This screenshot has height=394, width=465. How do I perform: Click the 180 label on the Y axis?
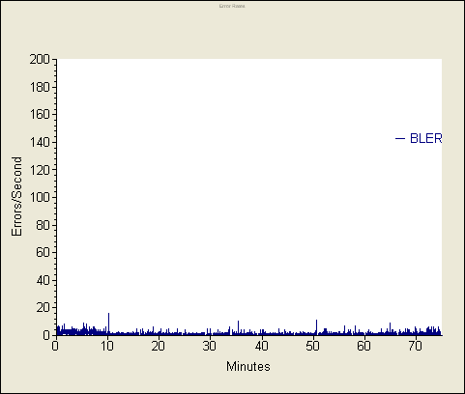[x=40, y=87]
